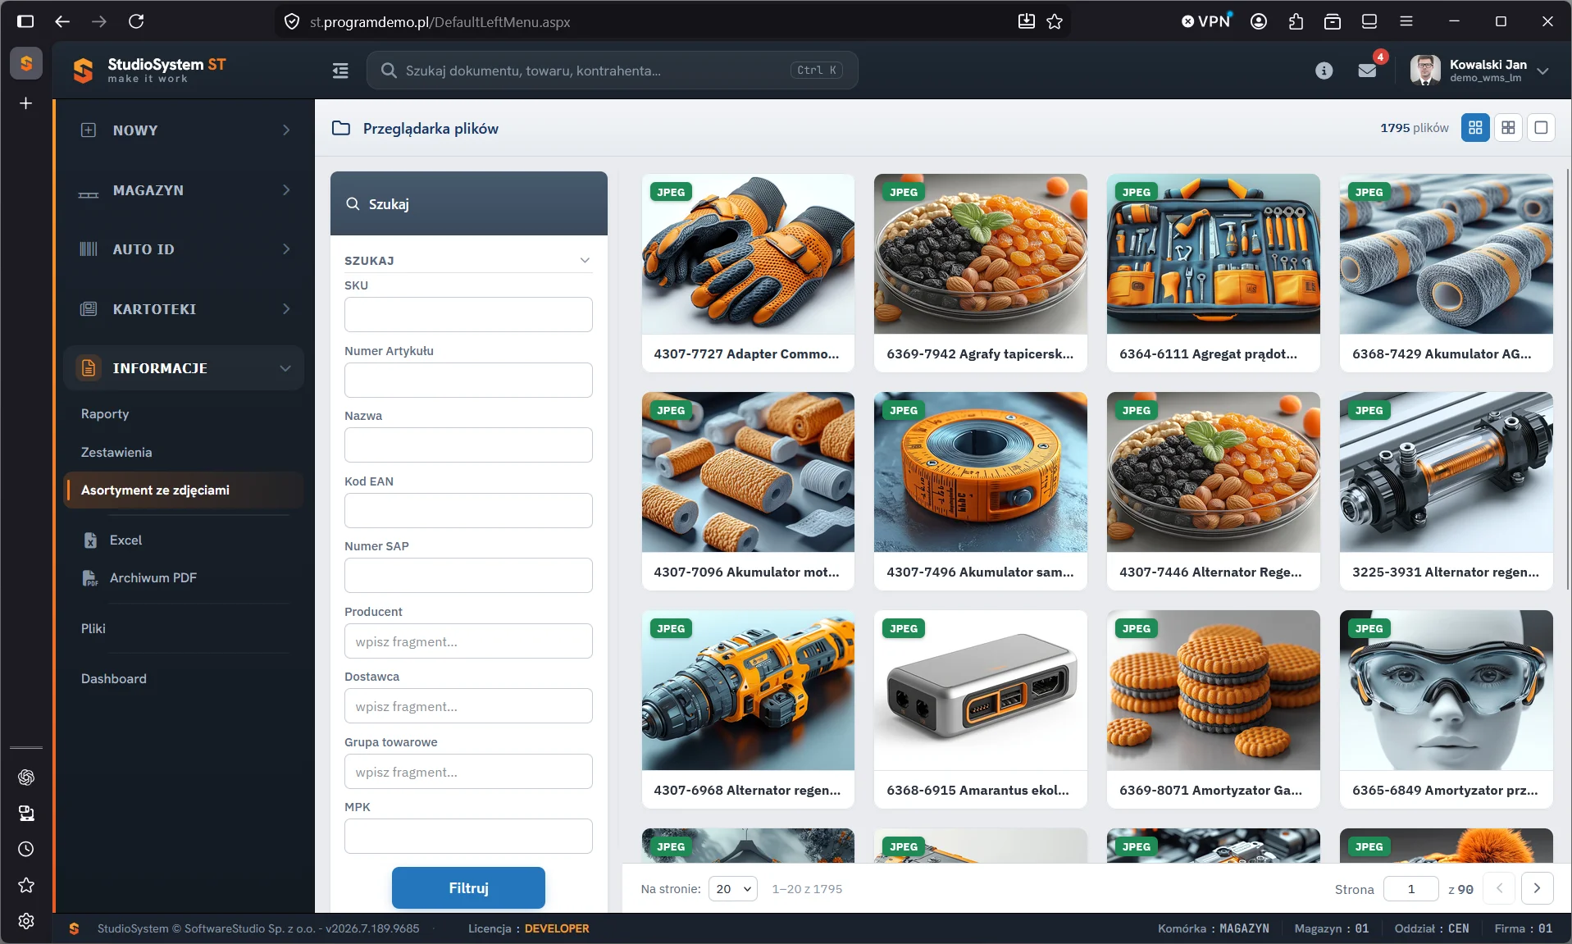Image resolution: width=1572 pixels, height=944 pixels.
Task: Collapse the left menu with hamburger icon
Action: coord(340,71)
